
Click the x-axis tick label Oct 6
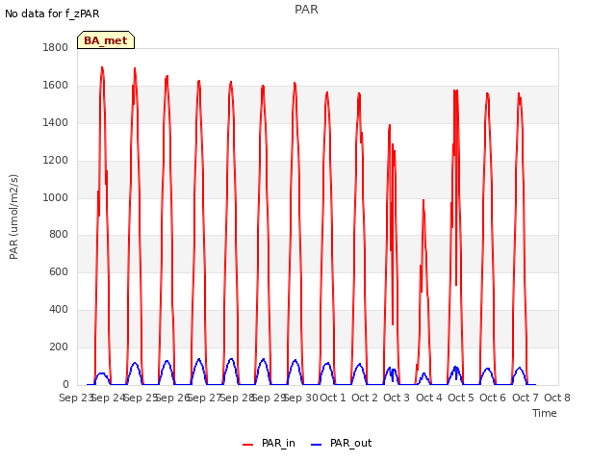(493, 398)
